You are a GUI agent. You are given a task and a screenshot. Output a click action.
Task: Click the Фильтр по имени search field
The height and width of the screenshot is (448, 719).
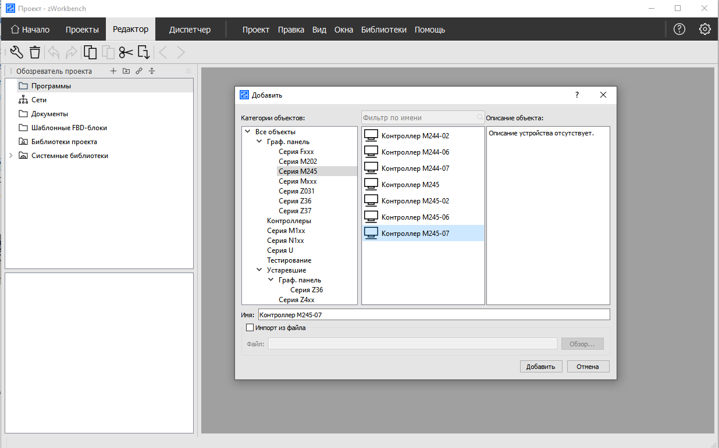pos(419,117)
